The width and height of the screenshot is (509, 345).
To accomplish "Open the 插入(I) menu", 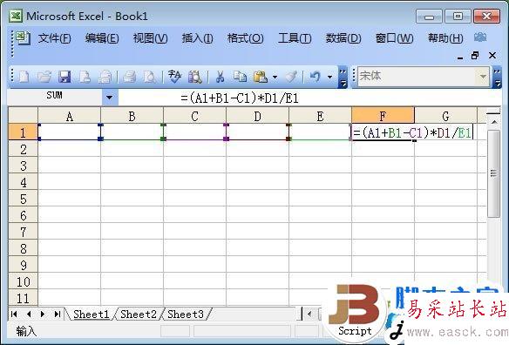I will pos(197,38).
